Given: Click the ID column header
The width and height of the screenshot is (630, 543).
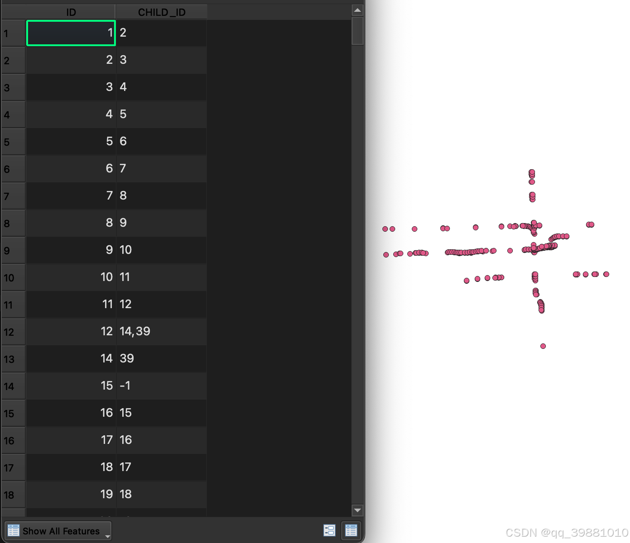Looking at the screenshot, I should point(71,12).
